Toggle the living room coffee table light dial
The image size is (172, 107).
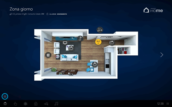coord(71,48)
